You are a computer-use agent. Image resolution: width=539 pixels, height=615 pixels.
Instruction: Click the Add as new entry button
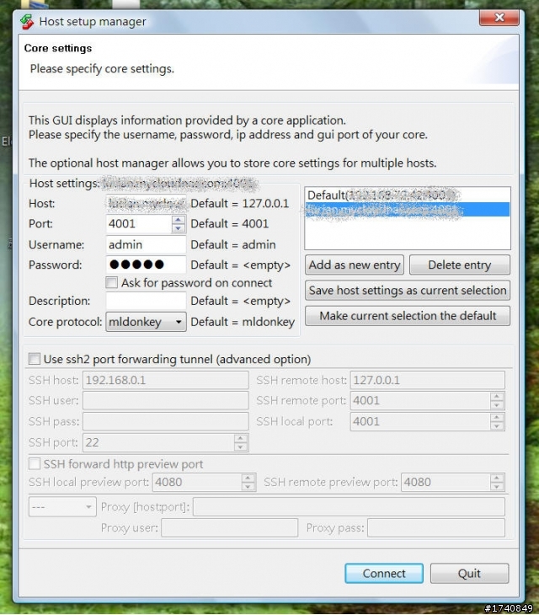(355, 265)
